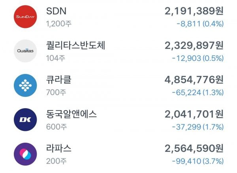Select the 2,564,590원 valuation amount
The width and height of the screenshot is (237, 173).
click(194, 148)
